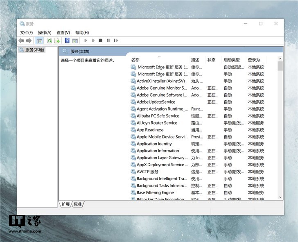Click the show/hide action pane icon
The image size is (298, 242).
(x=75, y=41)
